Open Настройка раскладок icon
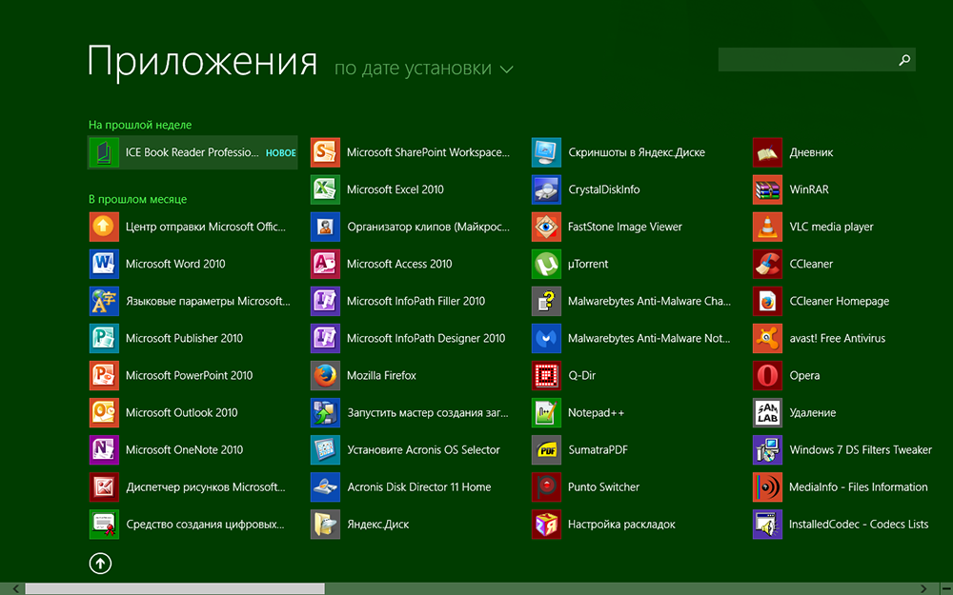The image size is (953, 595). coord(546,524)
